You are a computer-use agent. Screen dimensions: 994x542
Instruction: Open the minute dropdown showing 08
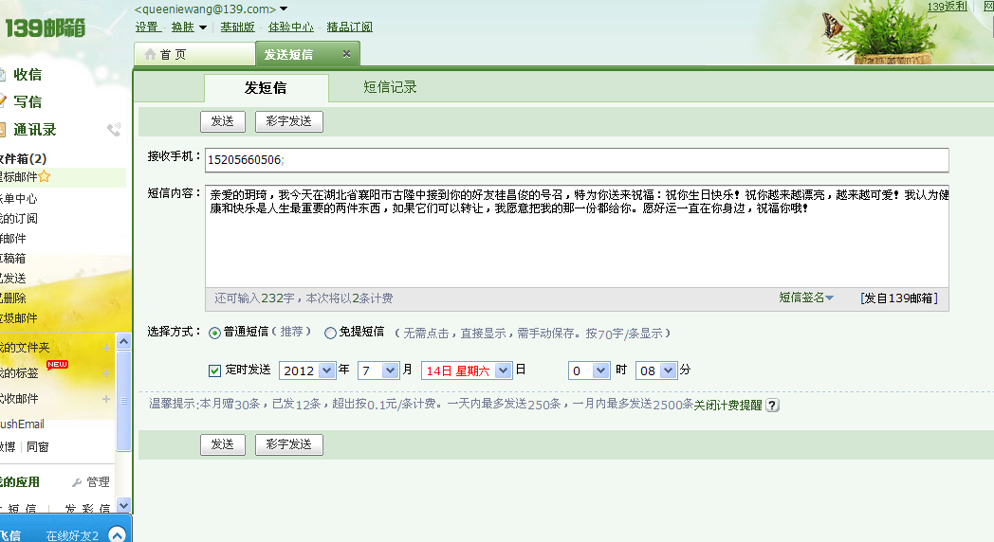(x=656, y=370)
